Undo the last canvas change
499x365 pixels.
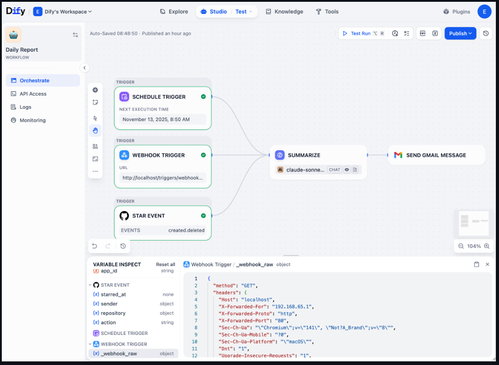click(94, 246)
